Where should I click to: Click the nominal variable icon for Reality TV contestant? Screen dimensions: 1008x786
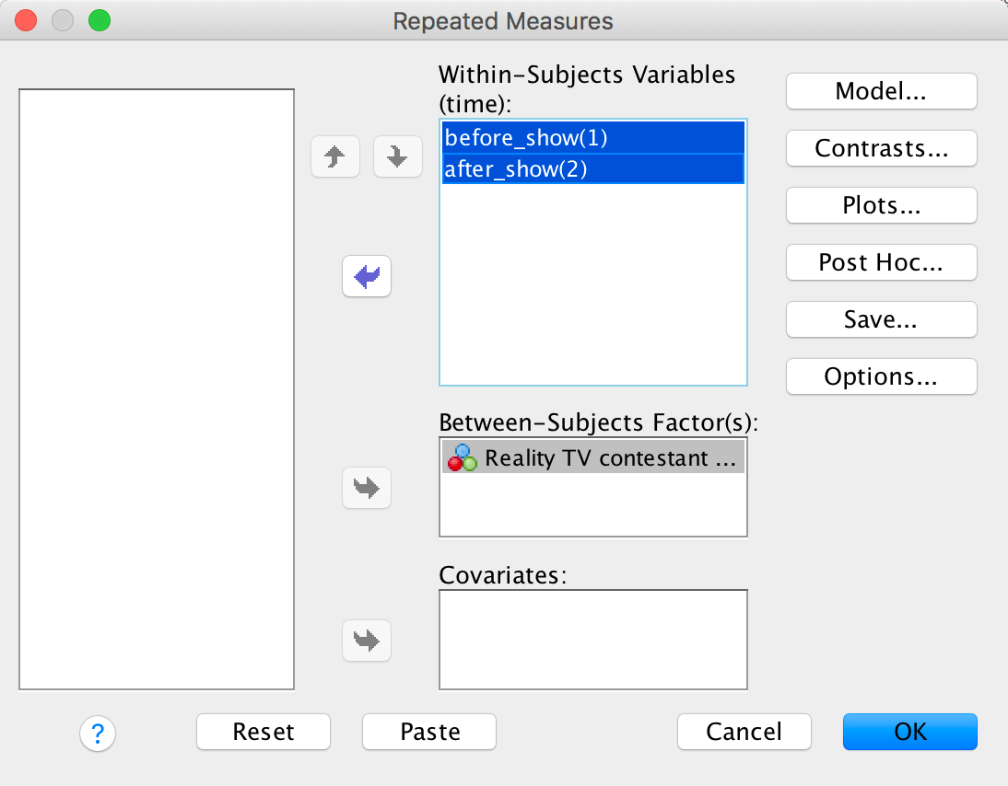[x=462, y=457]
